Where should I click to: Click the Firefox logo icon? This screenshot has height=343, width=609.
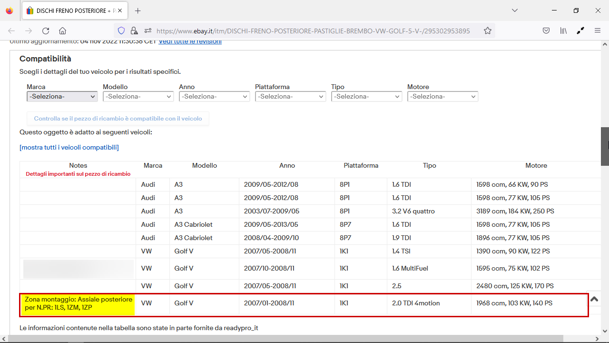10,10
